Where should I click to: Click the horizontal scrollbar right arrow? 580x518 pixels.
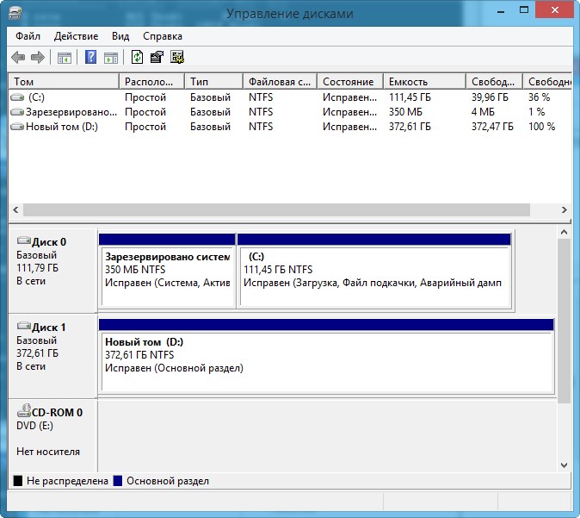point(564,209)
